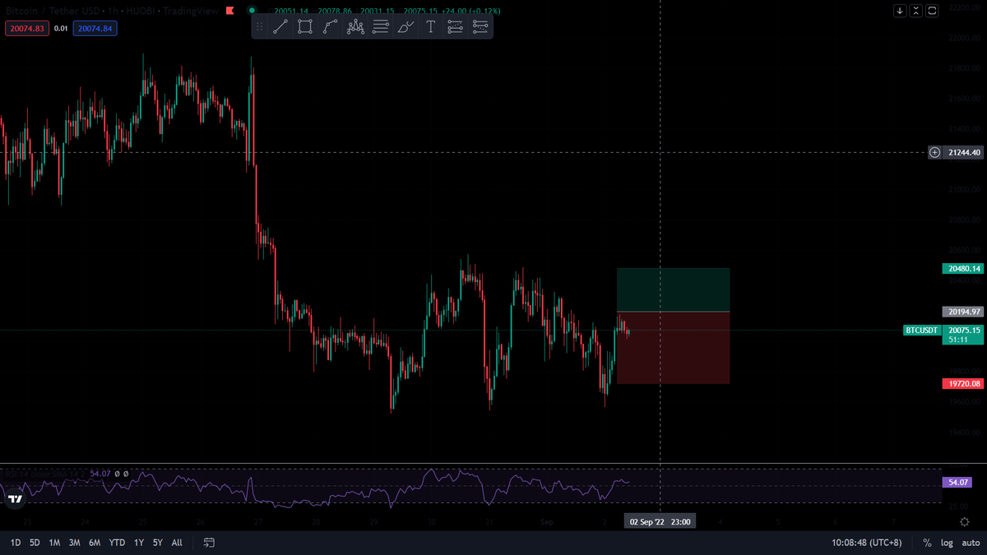Click the down-arrow pane button at top right
This screenshot has height=555, width=987.
[901, 11]
